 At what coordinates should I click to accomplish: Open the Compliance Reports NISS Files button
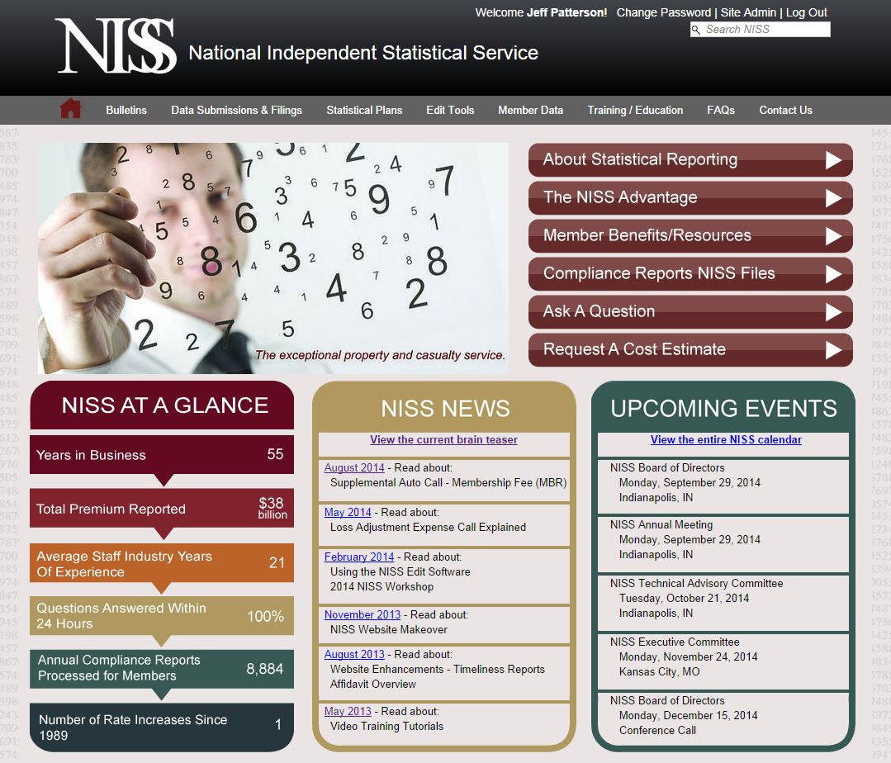click(658, 273)
